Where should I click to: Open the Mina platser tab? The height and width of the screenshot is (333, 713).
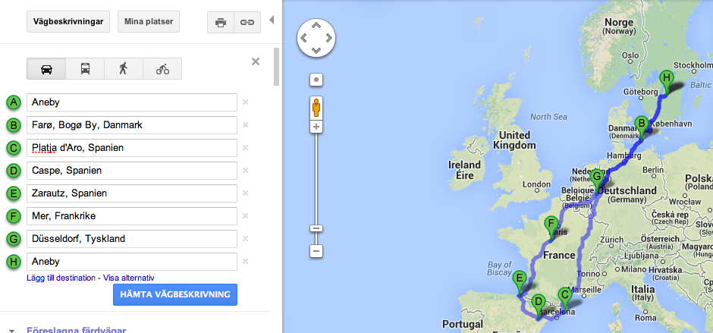[x=148, y=22]
